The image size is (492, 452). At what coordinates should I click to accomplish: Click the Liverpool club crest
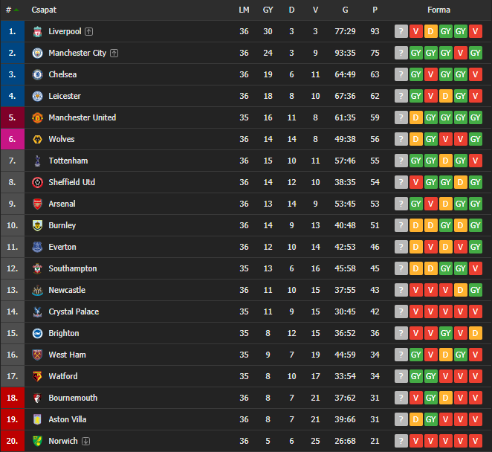pos(37,31)
